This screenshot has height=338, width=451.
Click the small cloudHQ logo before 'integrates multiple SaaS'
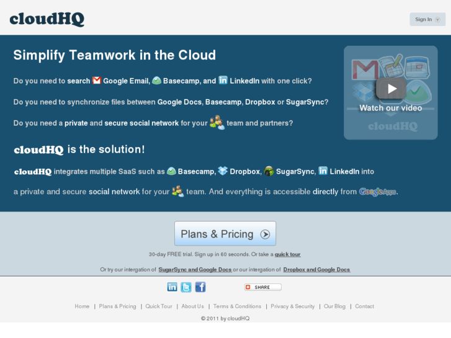[x=33, y=172]
